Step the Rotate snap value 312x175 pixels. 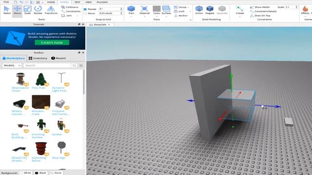pyautogui.click(x=121, y=9)
